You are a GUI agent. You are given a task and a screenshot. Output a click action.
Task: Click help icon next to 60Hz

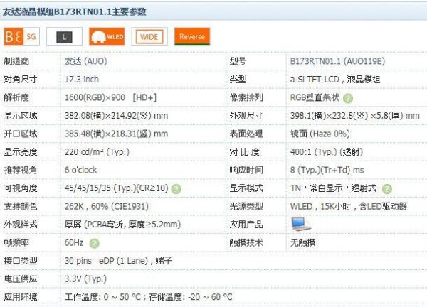[x=95, y=243]
